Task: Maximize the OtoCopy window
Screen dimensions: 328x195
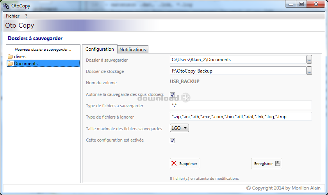Action: pos(301,4)
